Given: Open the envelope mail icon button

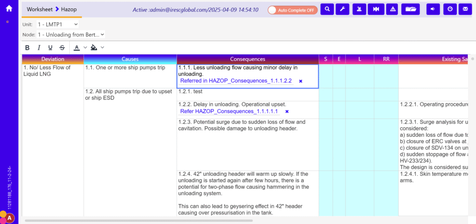Looking at the screenshot, I should coord(464,9).
